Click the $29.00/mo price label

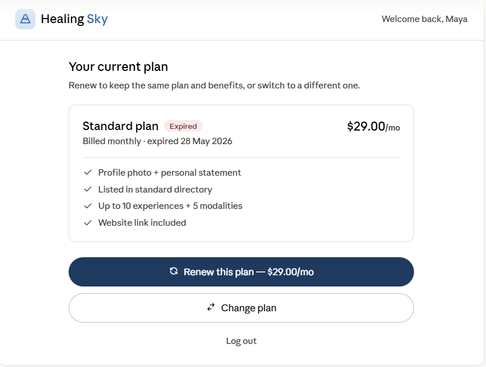click(373, 127)
